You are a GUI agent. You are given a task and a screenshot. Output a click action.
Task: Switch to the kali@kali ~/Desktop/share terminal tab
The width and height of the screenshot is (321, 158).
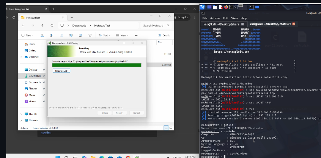(x=221, y=24)
